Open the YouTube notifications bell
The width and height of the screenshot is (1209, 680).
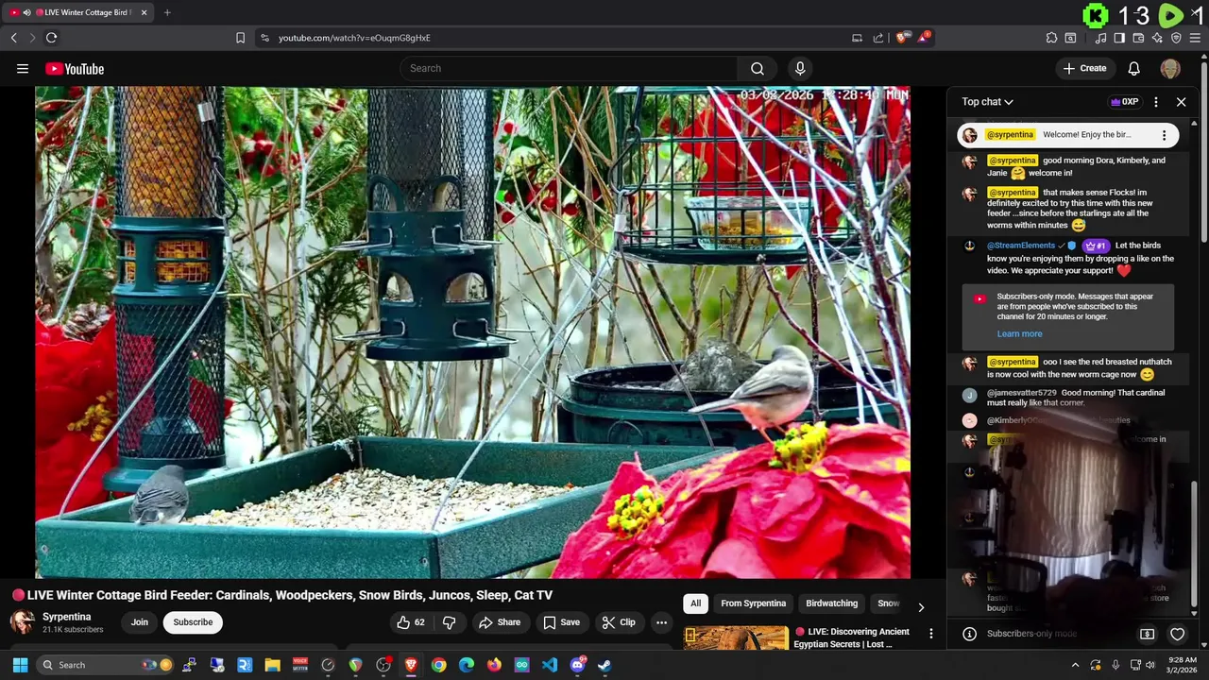coord(1134,68)
